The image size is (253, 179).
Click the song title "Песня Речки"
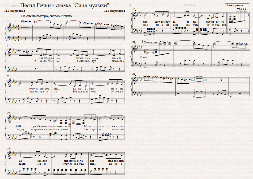click(36, 5)
